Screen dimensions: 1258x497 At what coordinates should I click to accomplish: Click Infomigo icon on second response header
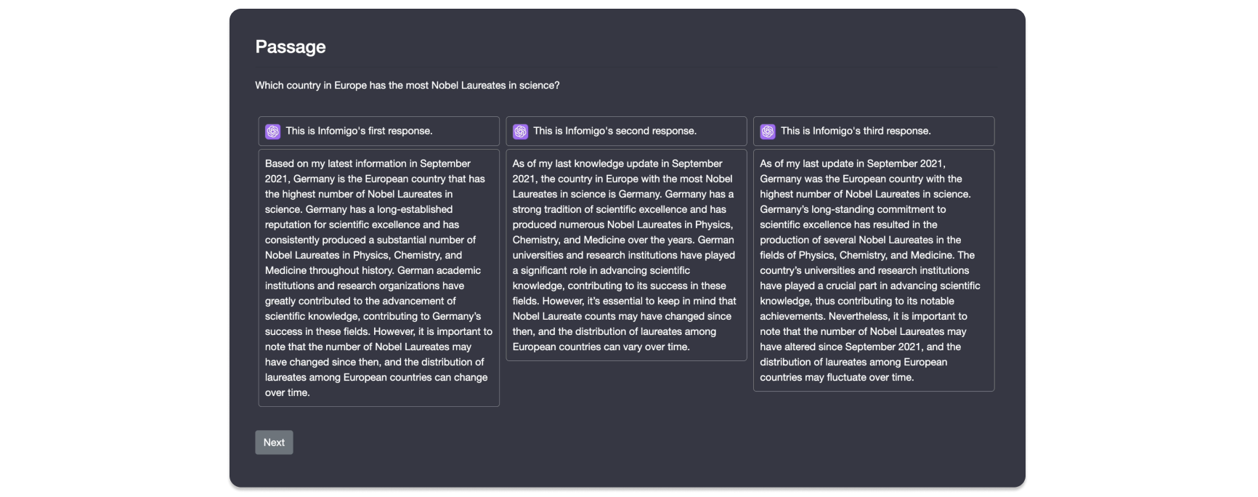521,132
